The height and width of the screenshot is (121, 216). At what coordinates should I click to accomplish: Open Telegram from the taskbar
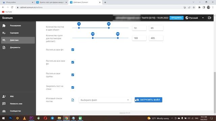point(52,118)
